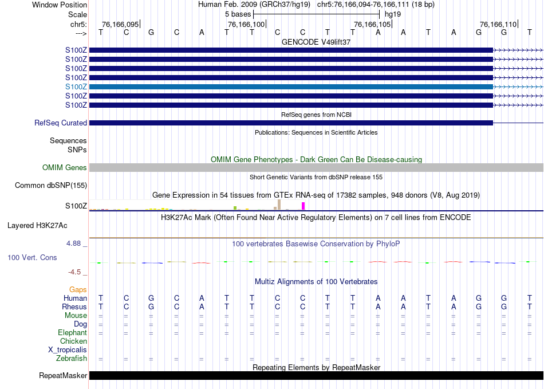Click the 'RefSeq genes from NCBI' title
The width and height of the screenshot is (544, 389).
tap(316, 115)
